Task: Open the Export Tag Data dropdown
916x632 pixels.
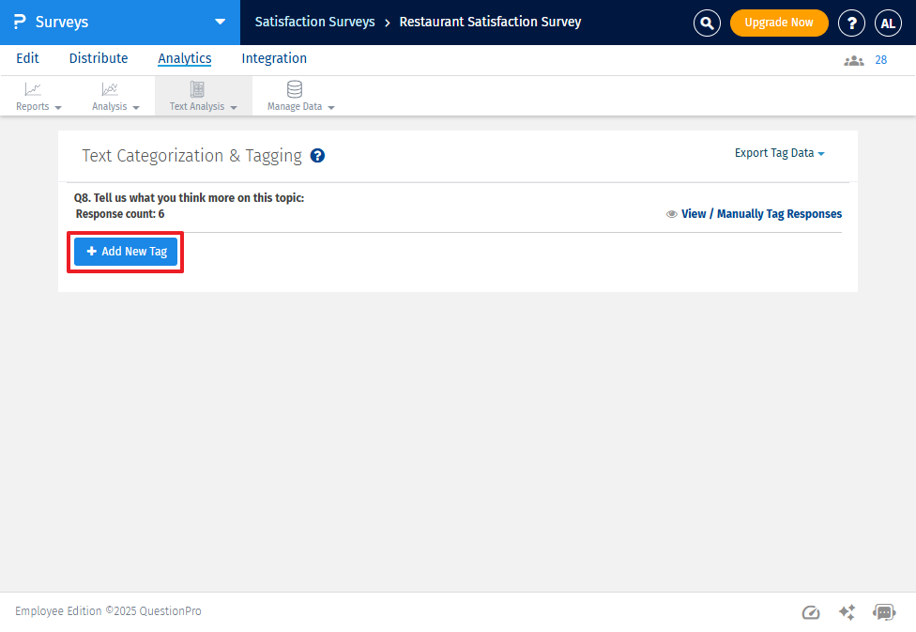Action: pos(779,153)
